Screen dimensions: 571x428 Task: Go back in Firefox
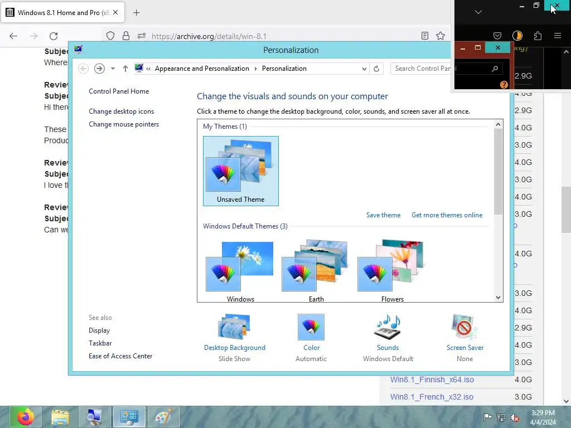(x=13, y=36)
